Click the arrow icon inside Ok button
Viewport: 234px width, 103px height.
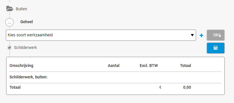pos(219,35)
